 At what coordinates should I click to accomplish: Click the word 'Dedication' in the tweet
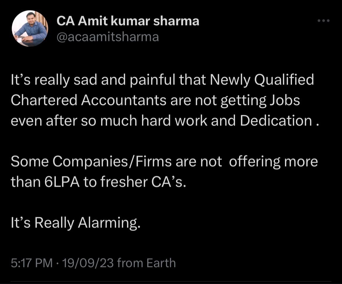[276, 121]
